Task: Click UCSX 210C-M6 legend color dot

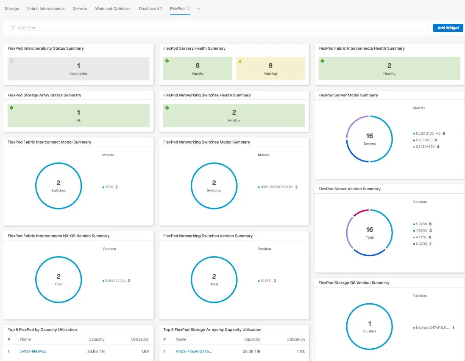Action: pos(414,134)
